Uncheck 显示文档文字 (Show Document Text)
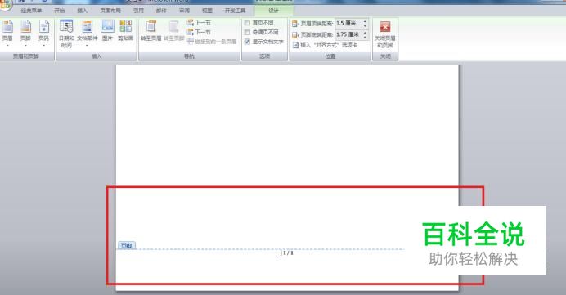 coord(247,42)
